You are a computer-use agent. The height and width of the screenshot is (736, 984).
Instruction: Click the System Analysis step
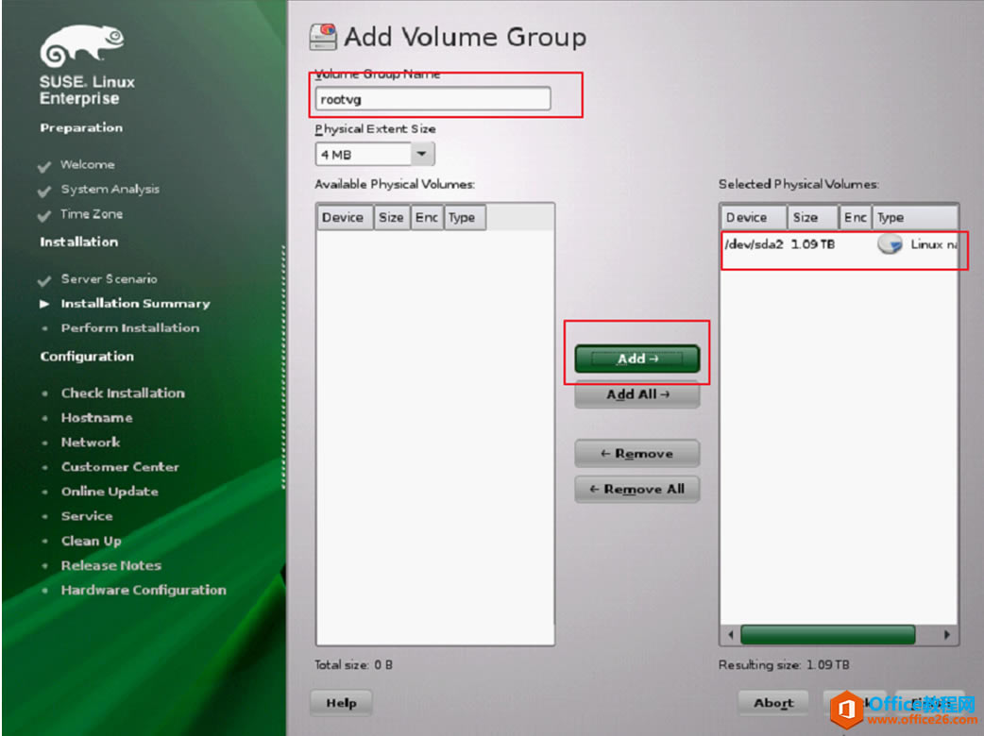(x=110, y=189)
